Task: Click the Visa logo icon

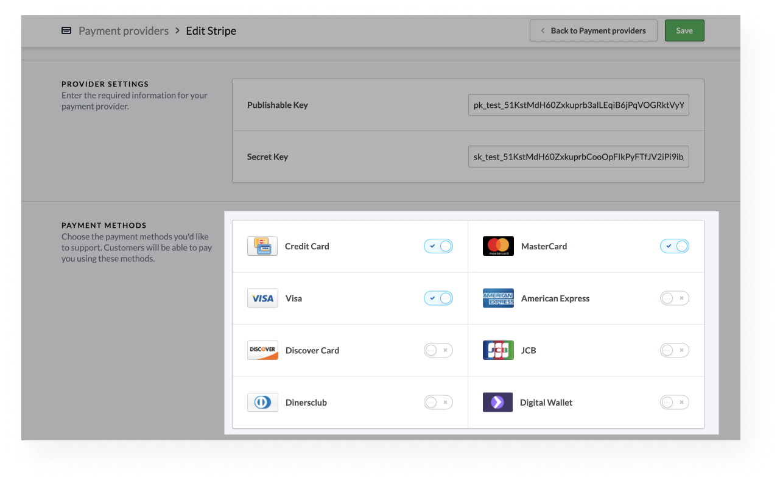Action: coord(262,298)
